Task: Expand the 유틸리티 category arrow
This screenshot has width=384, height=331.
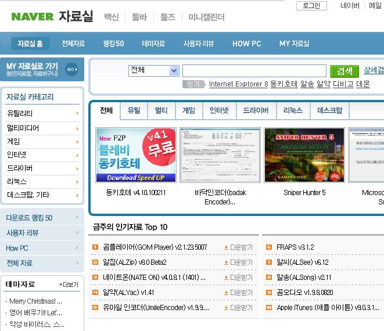Action: click(77, 113)
